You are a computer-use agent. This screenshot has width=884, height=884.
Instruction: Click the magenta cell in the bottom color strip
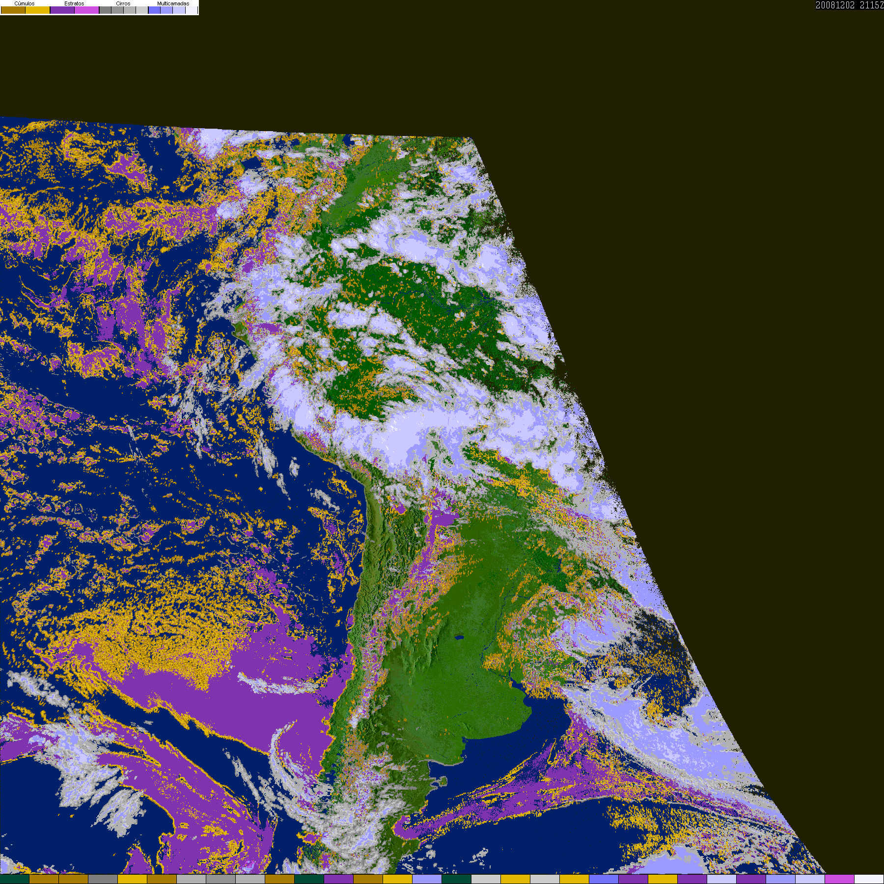click(840, 879)
